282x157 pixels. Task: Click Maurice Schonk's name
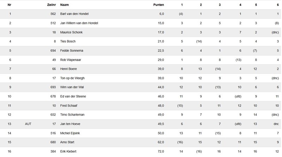(x=71, y=32)
